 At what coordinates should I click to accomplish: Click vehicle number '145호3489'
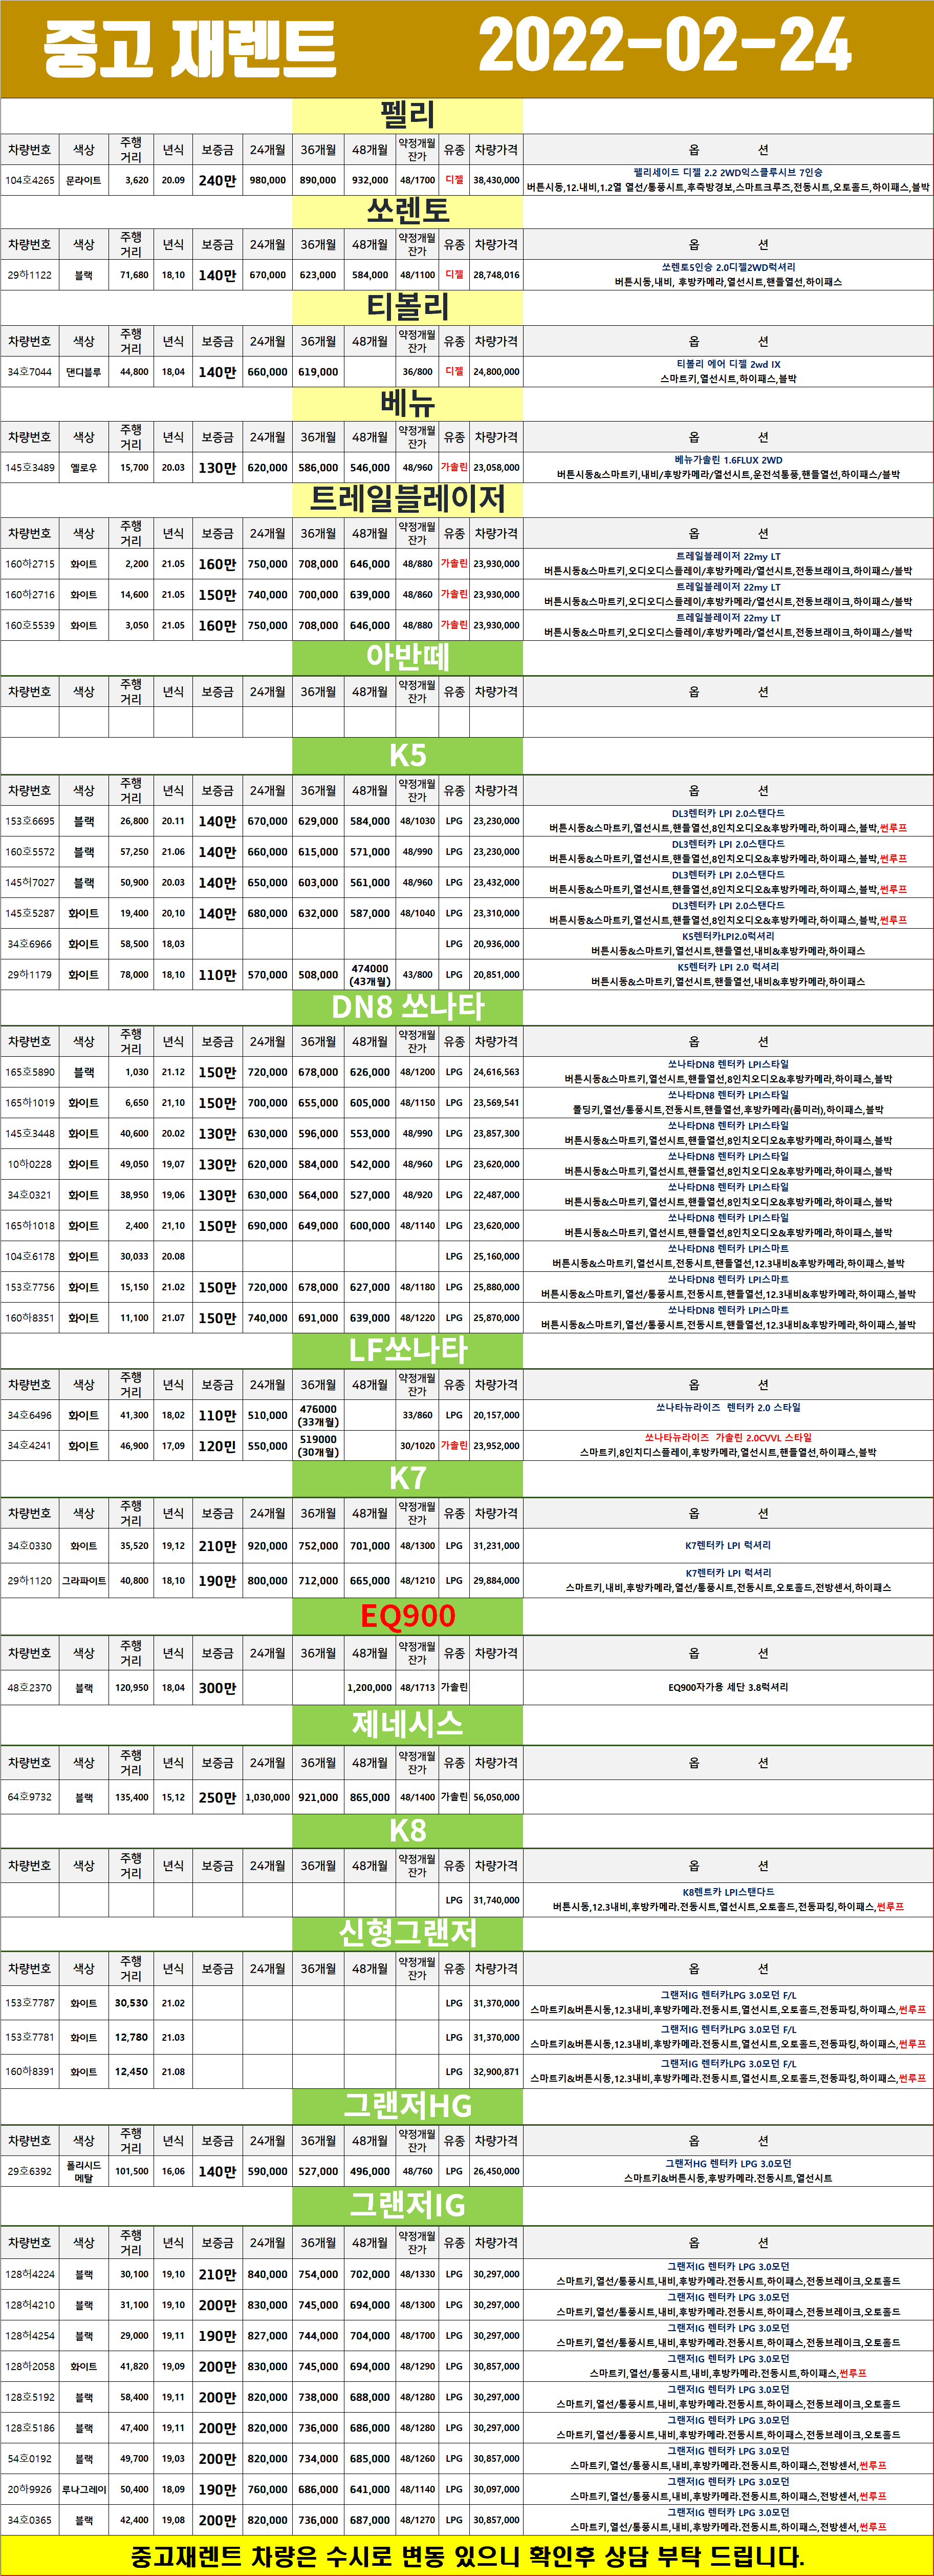click(30, 468)
